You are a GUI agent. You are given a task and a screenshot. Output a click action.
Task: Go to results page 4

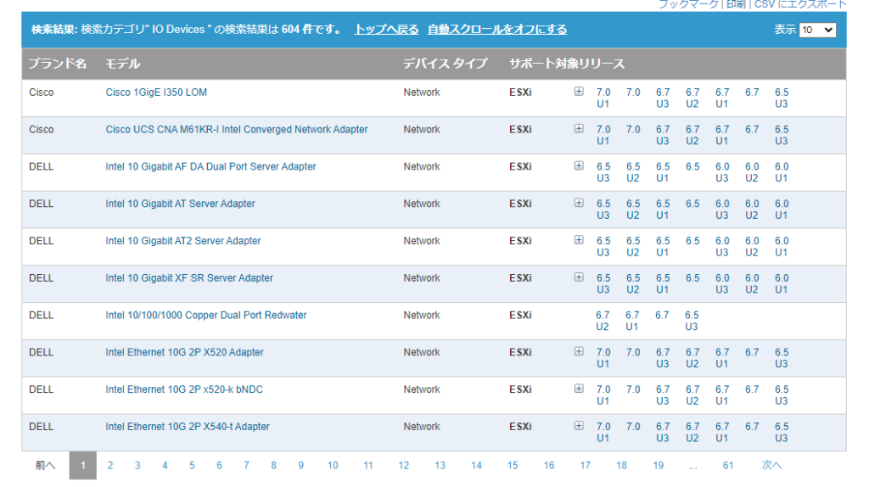pyautogui.click(x=165, y=466)
